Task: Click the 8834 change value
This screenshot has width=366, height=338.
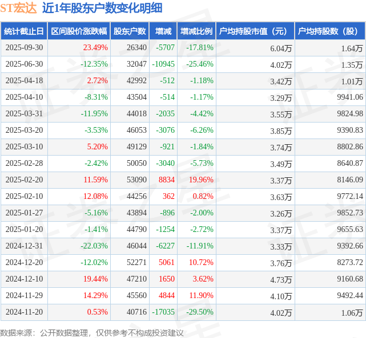Action: [167, 180]
